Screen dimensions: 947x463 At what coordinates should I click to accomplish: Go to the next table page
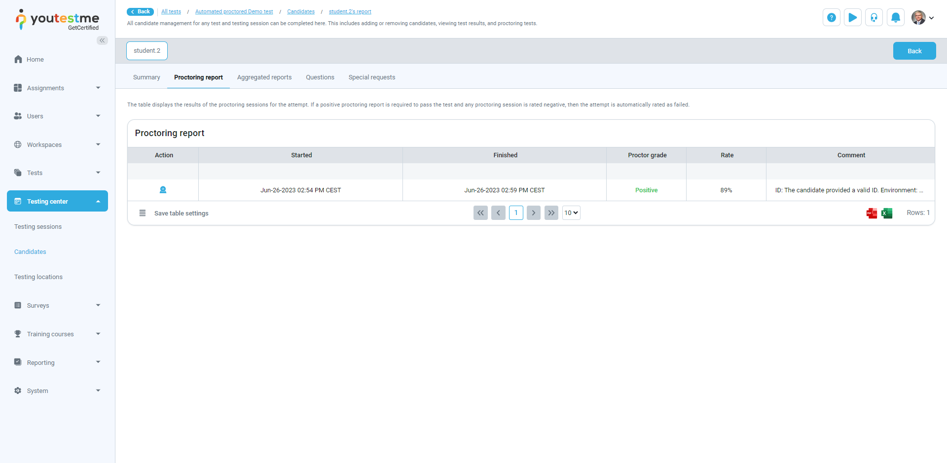point(533,213)
